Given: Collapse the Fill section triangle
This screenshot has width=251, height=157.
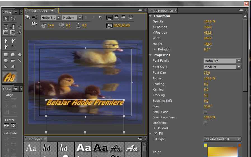Looking at the screenshot, I should [x=150, y=133].
